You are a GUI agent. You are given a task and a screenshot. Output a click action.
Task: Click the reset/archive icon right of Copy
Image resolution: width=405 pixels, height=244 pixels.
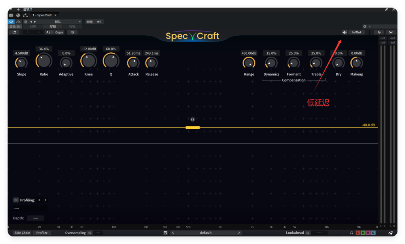click(73, 32)
